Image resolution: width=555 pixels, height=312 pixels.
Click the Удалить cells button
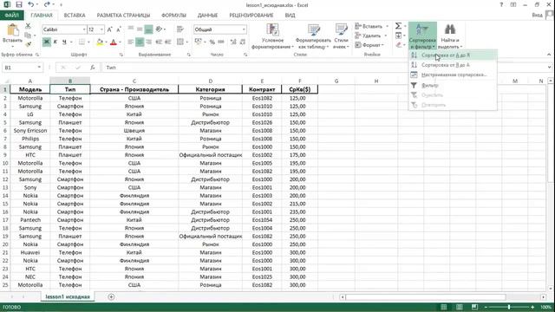pos(371,36)
